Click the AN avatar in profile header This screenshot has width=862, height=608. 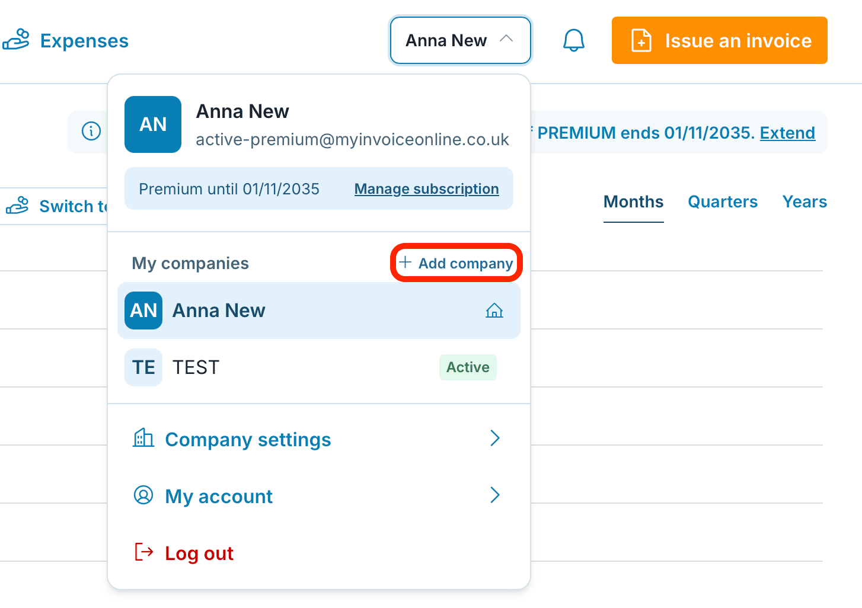[153, 124]
